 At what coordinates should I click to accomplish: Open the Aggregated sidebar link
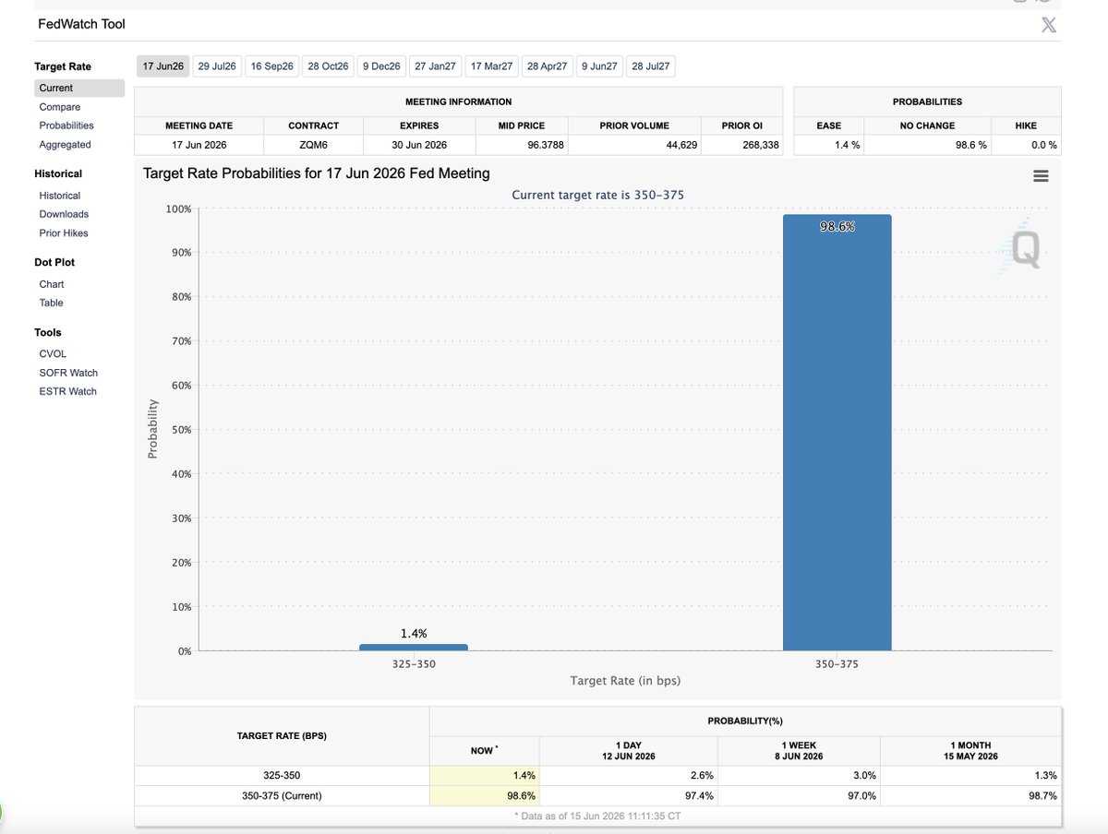coord(65,145)
